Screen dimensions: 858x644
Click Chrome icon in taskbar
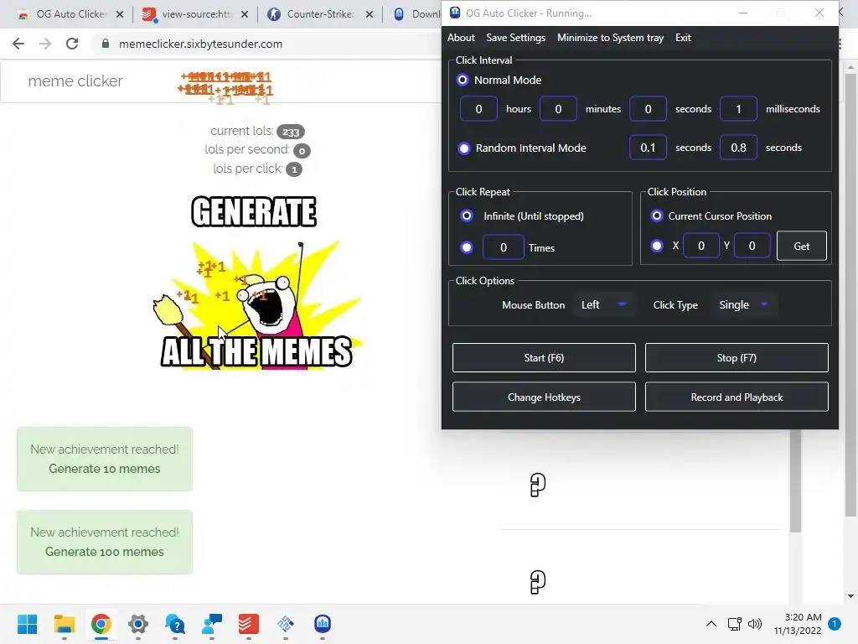(101, 624)
